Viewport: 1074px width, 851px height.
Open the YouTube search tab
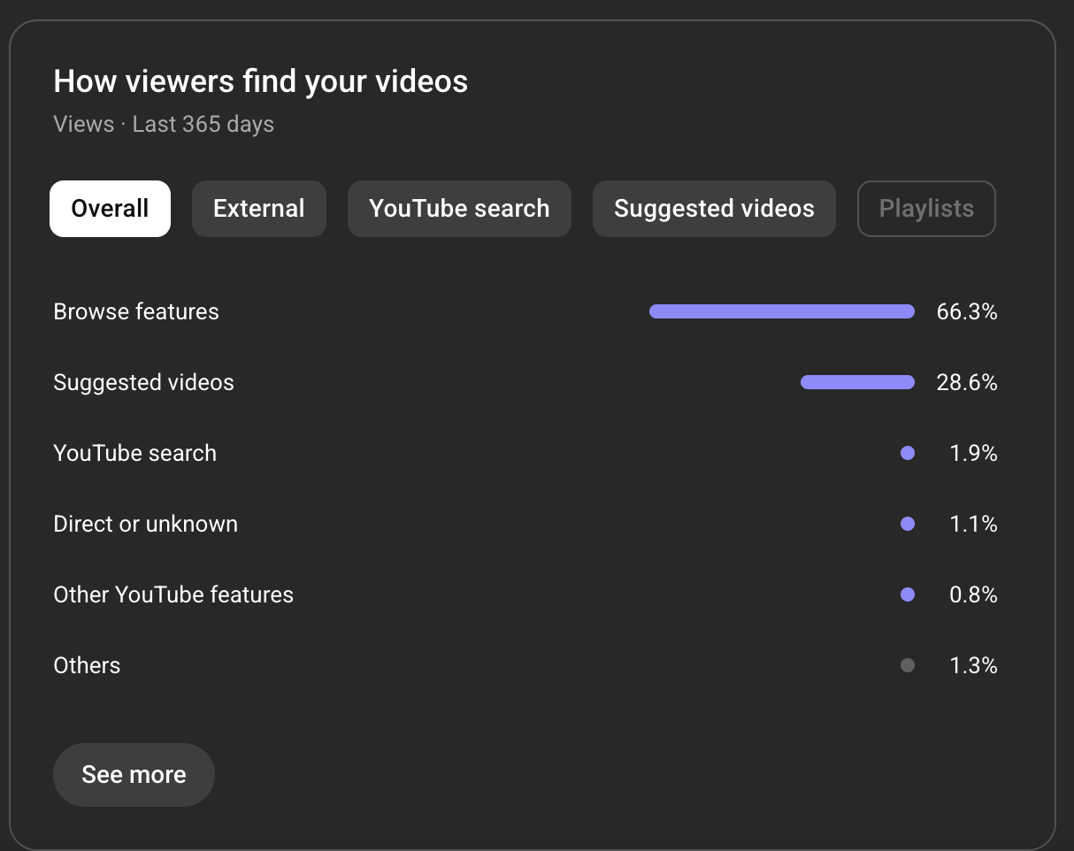[459, 209]
